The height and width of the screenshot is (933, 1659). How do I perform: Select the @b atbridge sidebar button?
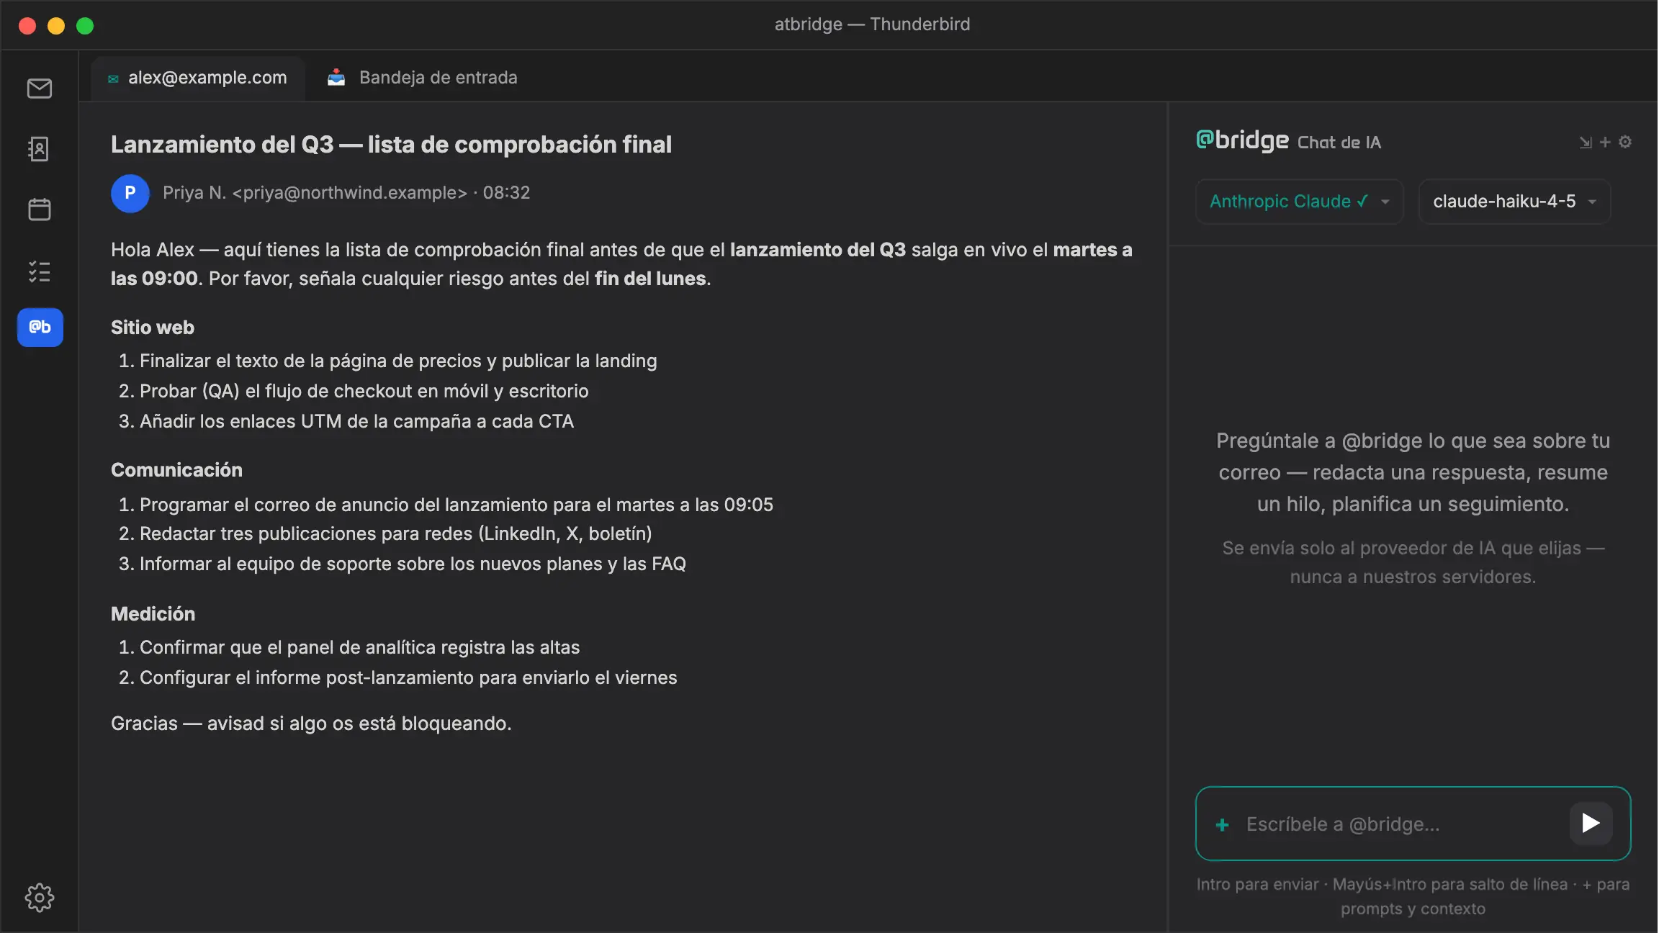pos(40,328)
